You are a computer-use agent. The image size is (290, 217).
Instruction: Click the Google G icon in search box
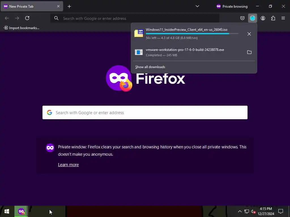pos(49,112)
